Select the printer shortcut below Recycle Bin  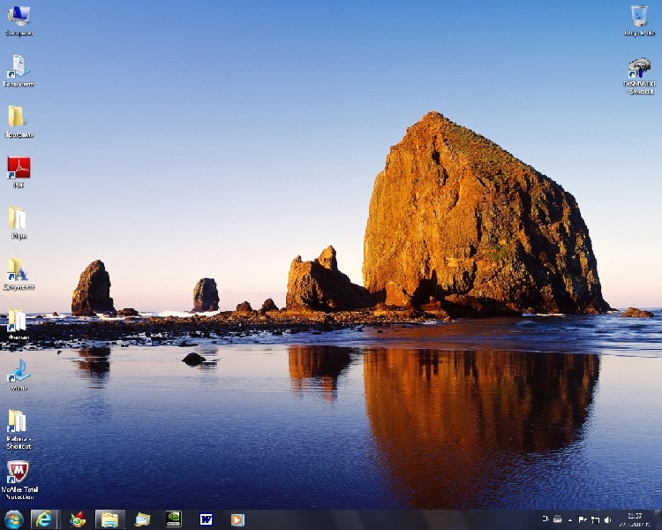(x=639, y=69)
